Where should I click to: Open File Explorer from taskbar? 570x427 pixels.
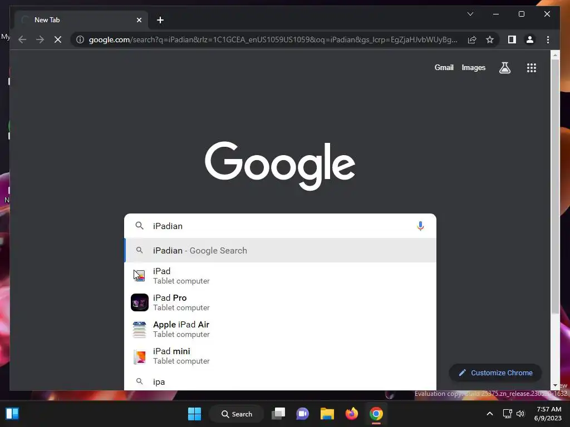point(327,414)
